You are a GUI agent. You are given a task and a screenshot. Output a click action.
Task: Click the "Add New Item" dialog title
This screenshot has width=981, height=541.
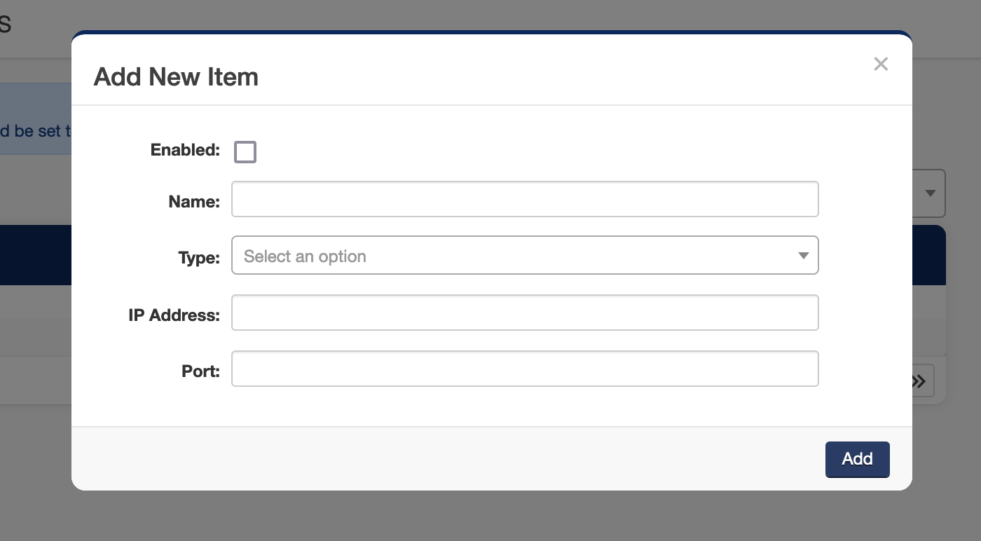pyautogui.click(x=176, y=76)
